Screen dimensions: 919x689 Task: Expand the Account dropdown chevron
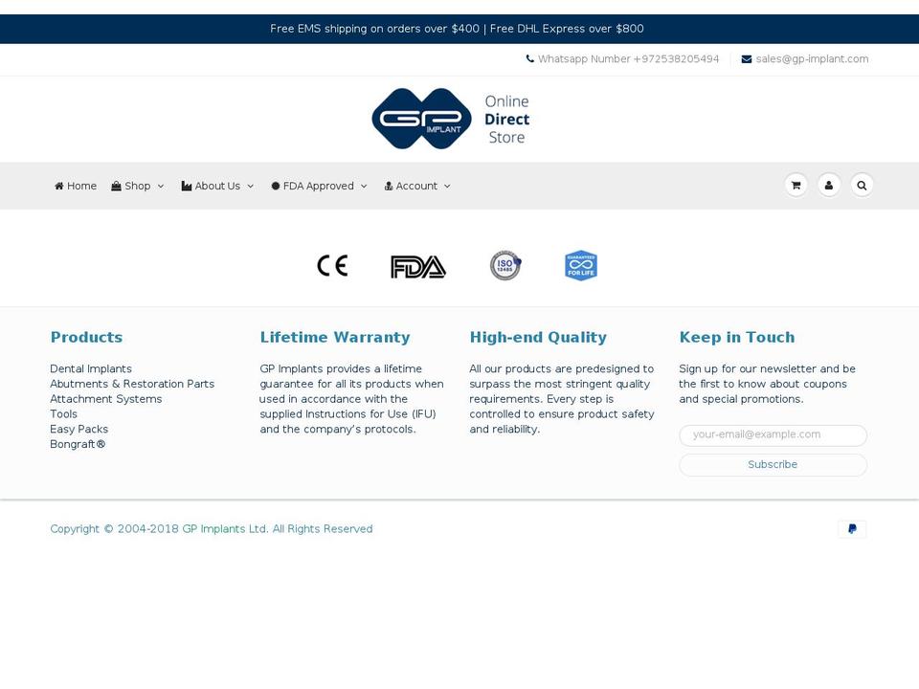click(x=447, y=187)
